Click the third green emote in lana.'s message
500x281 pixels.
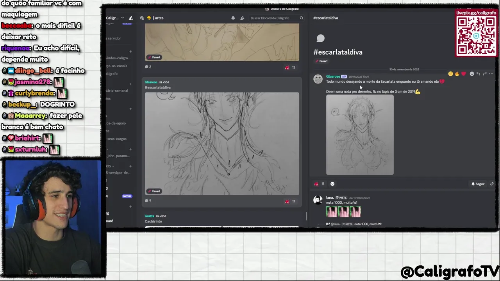coord(355,212)
